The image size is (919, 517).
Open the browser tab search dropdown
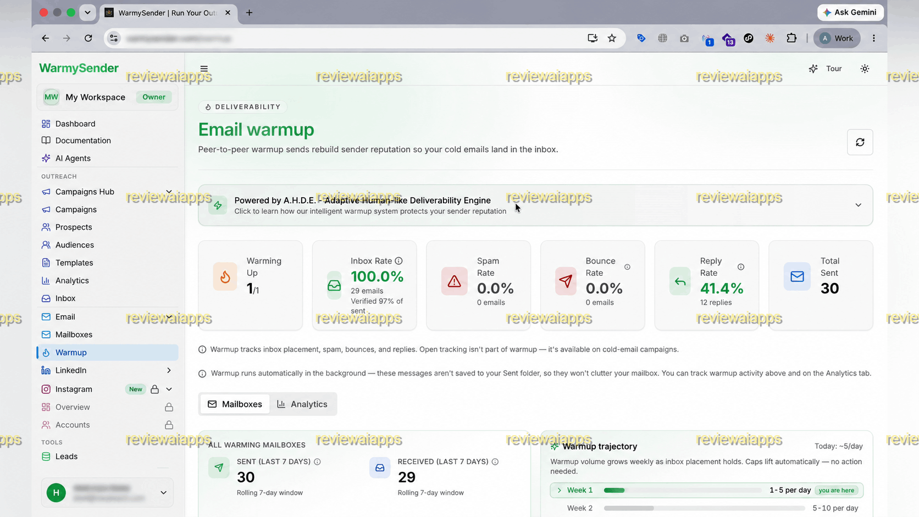tap(87, 13)
